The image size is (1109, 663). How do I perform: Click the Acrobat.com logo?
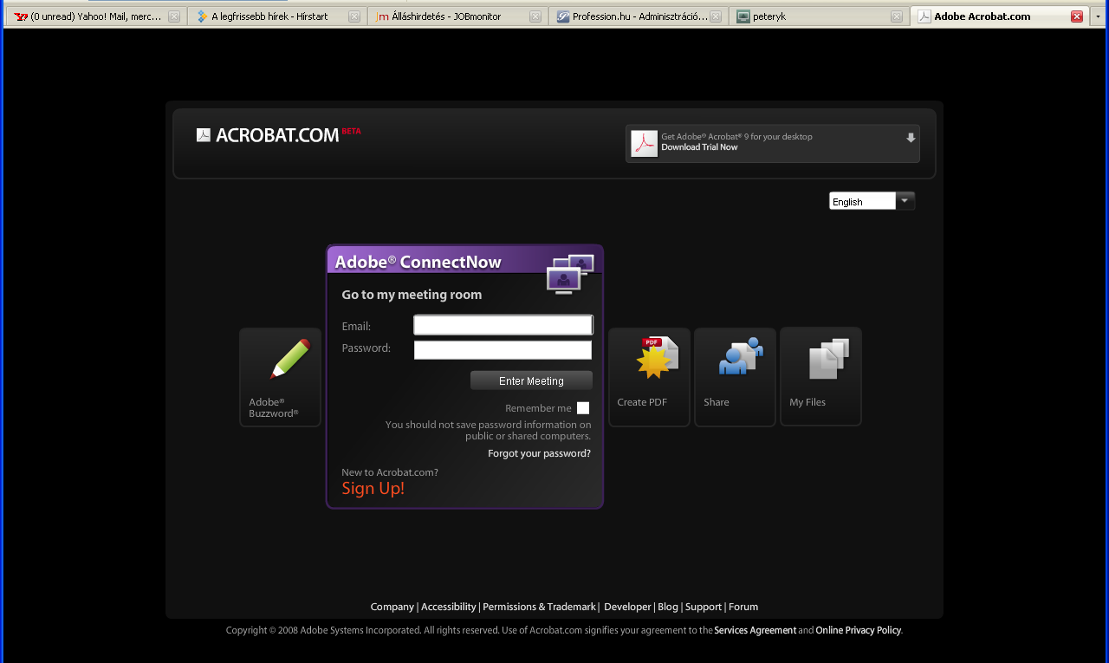tap(278, 134)
